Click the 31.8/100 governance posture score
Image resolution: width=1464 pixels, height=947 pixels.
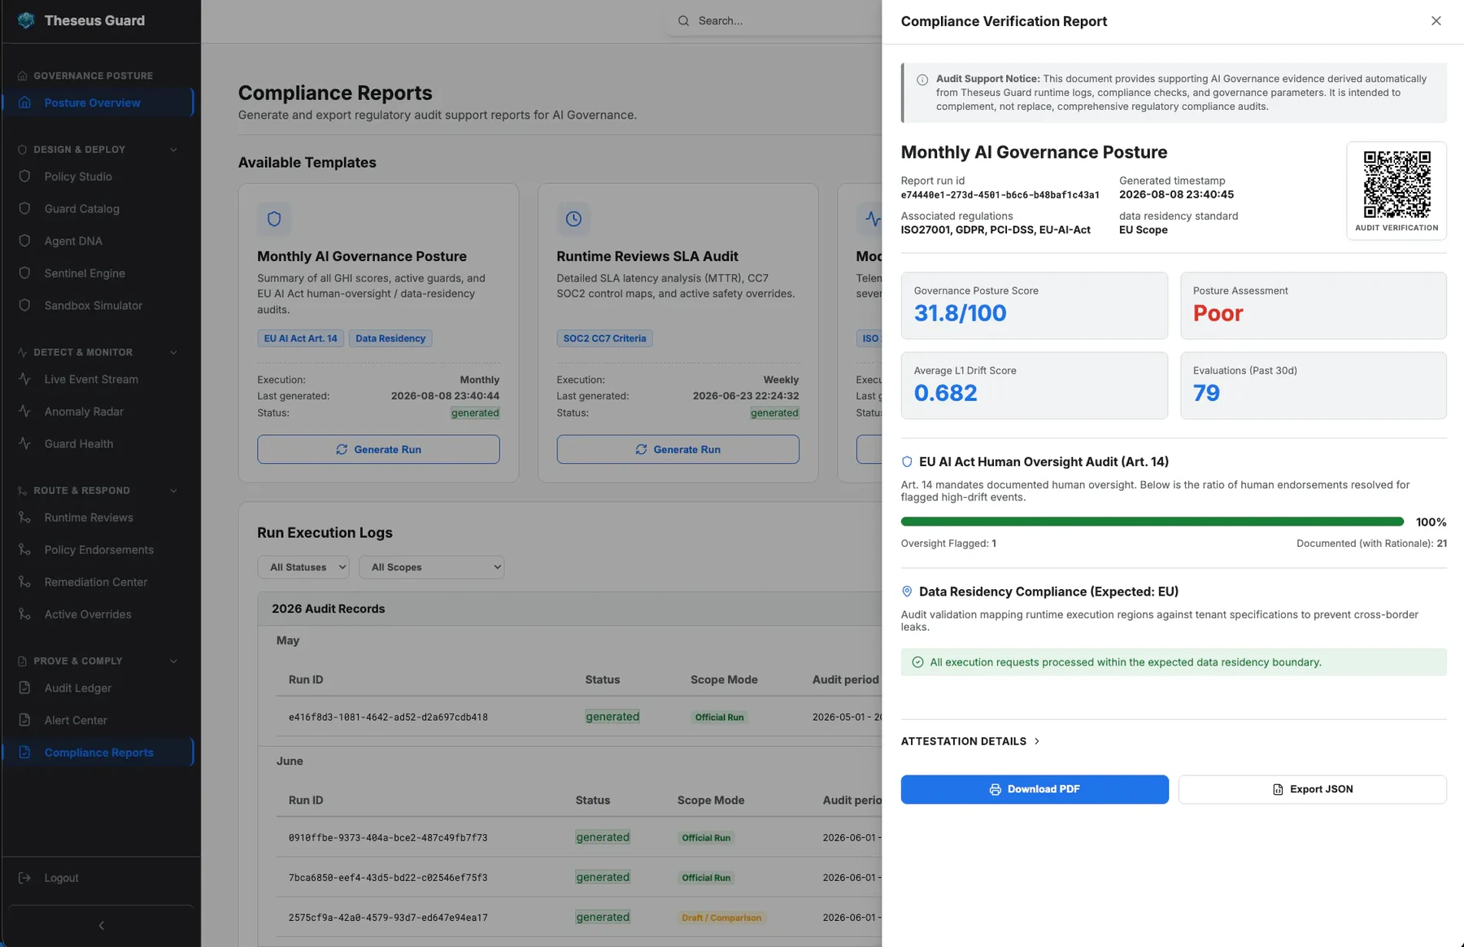tap(960, 313)
